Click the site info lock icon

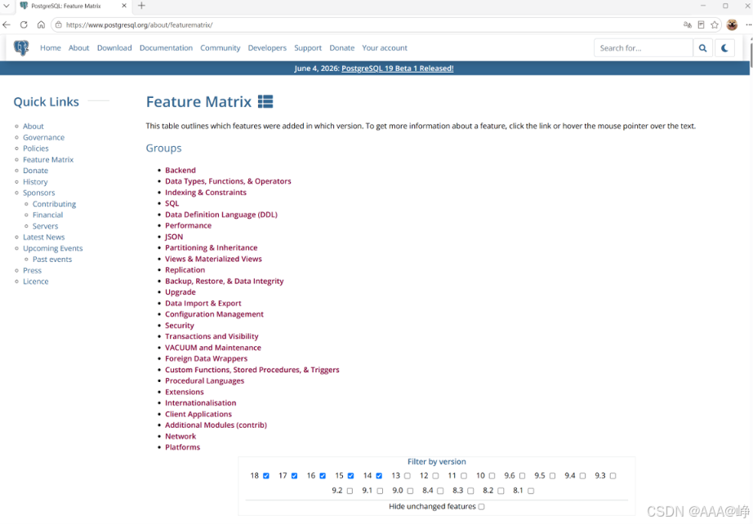58,25
